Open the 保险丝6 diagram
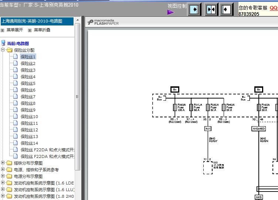Viewport: 278px width, 200px height. pos(28,90)
